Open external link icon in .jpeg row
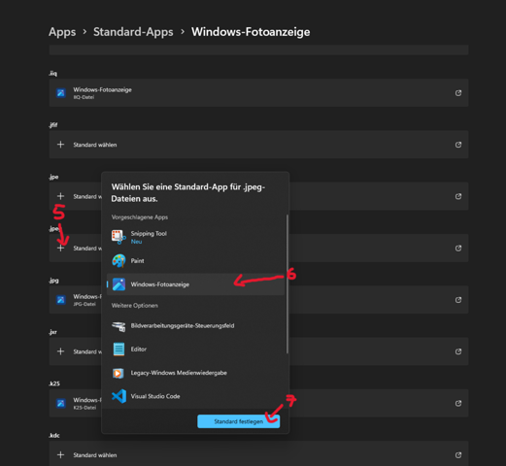The image size is (506, 466). coord(458,249)
